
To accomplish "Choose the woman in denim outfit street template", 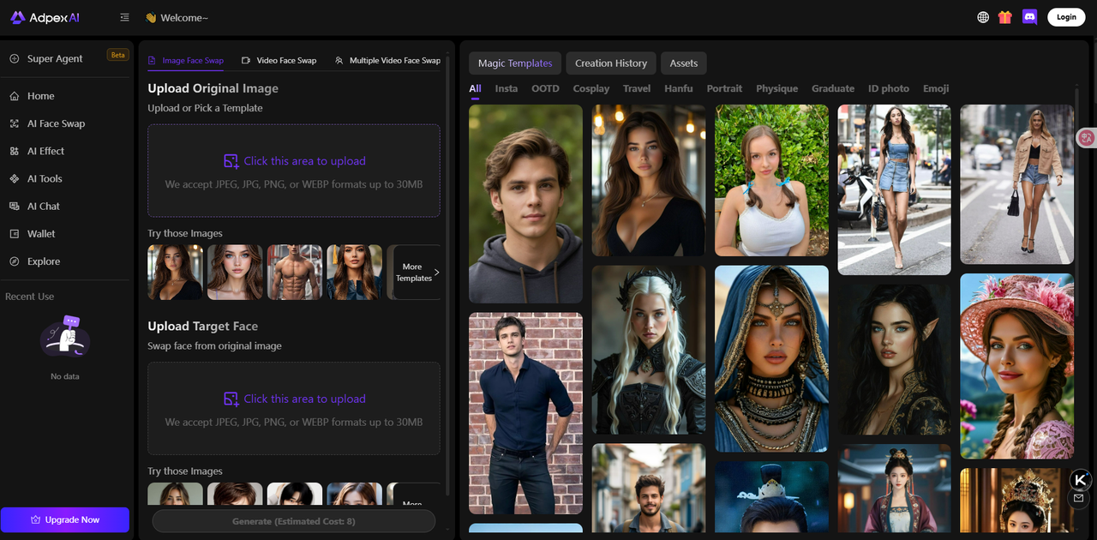I will (x=894, y=189).
